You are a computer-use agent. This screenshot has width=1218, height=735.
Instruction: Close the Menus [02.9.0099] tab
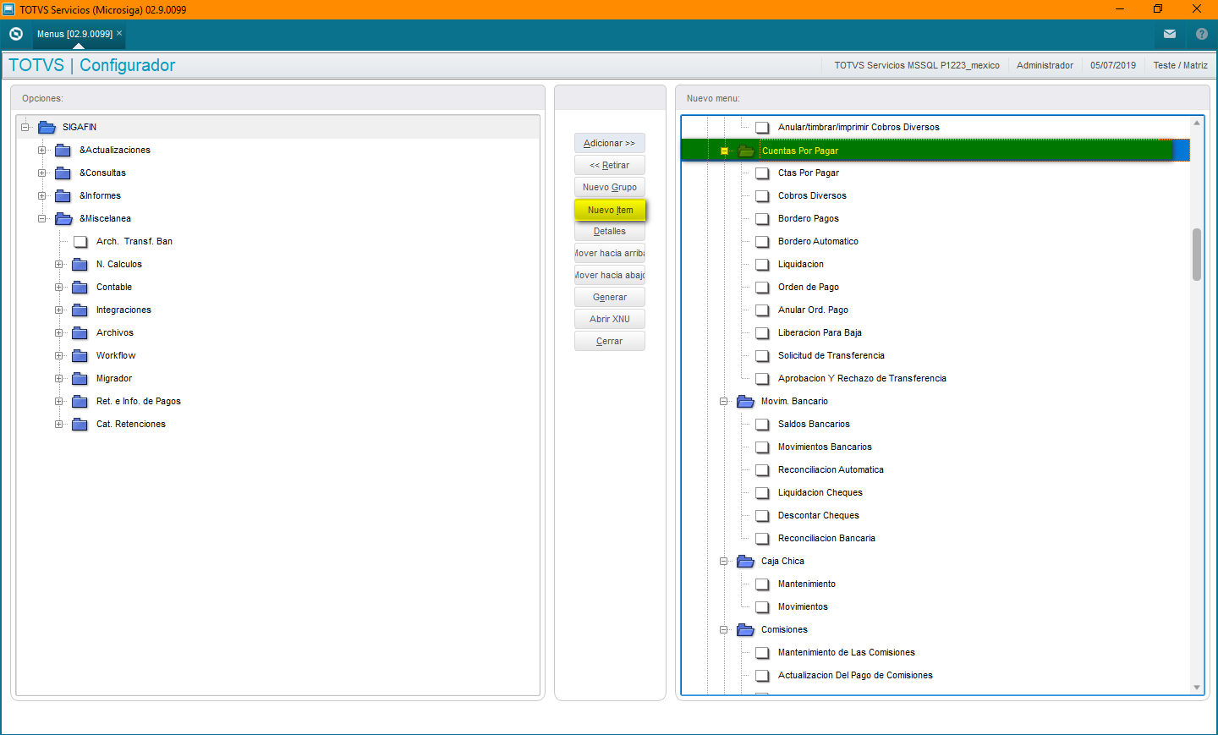(119, 33)
